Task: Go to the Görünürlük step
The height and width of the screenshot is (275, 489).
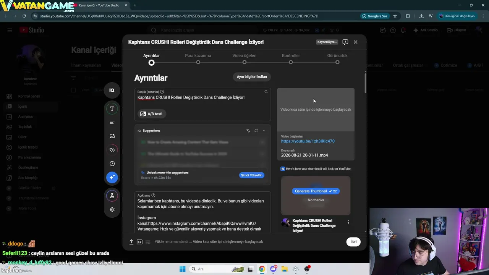Action: pos(337,58)
